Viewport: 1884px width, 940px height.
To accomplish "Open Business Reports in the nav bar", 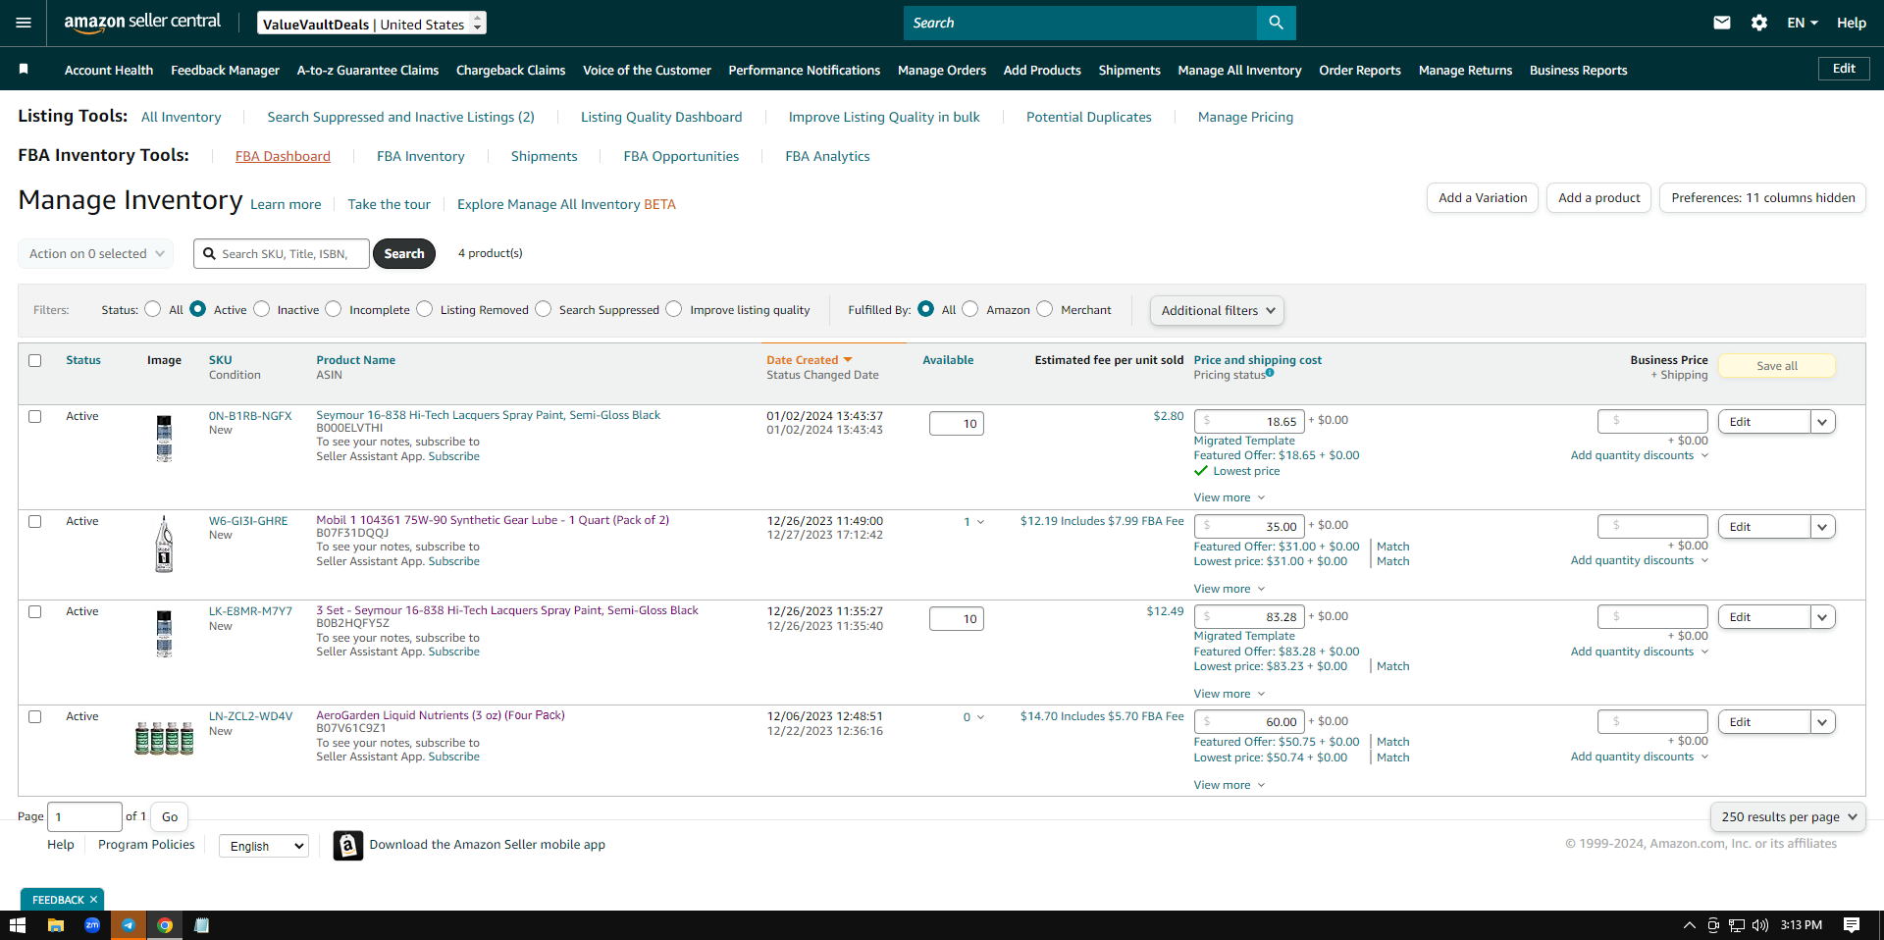I will (x=1578, y=70).
